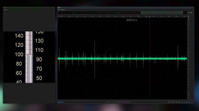Zoom in at the In point

(182, 102)
